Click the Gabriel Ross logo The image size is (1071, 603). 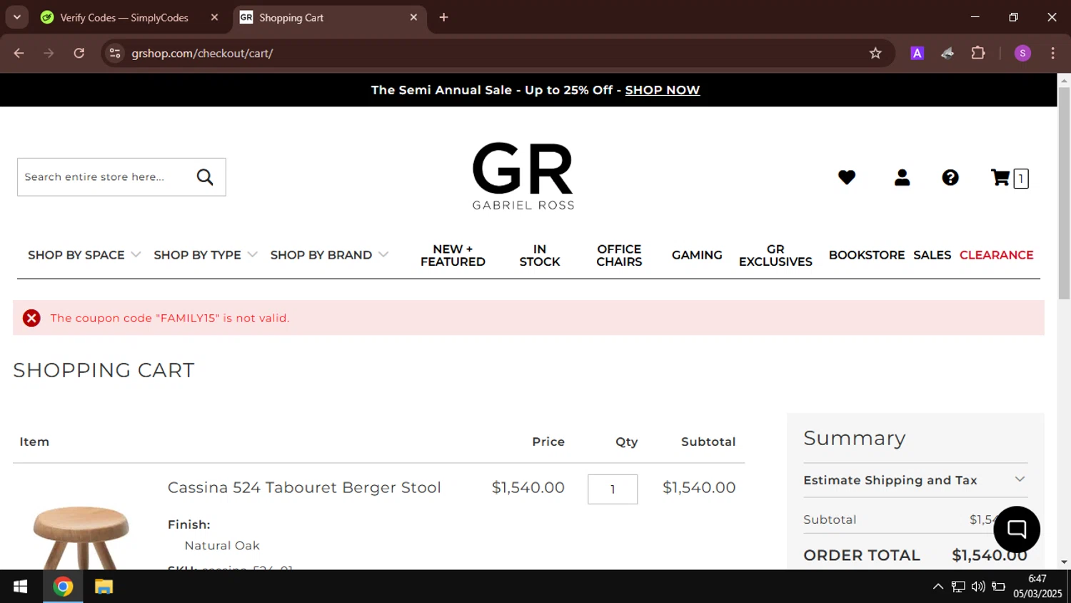click(523, 176)
